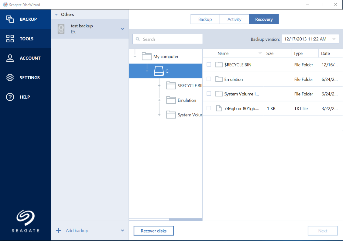Select the G: drive icon in tree
Viewport: 343px width, 241px height.
tap(159, 71)
